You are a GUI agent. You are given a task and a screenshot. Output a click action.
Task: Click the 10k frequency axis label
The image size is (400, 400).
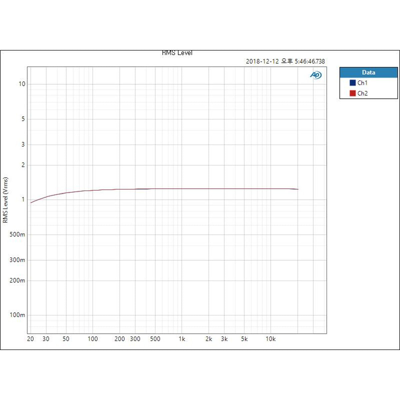click(x=271, y=339)
